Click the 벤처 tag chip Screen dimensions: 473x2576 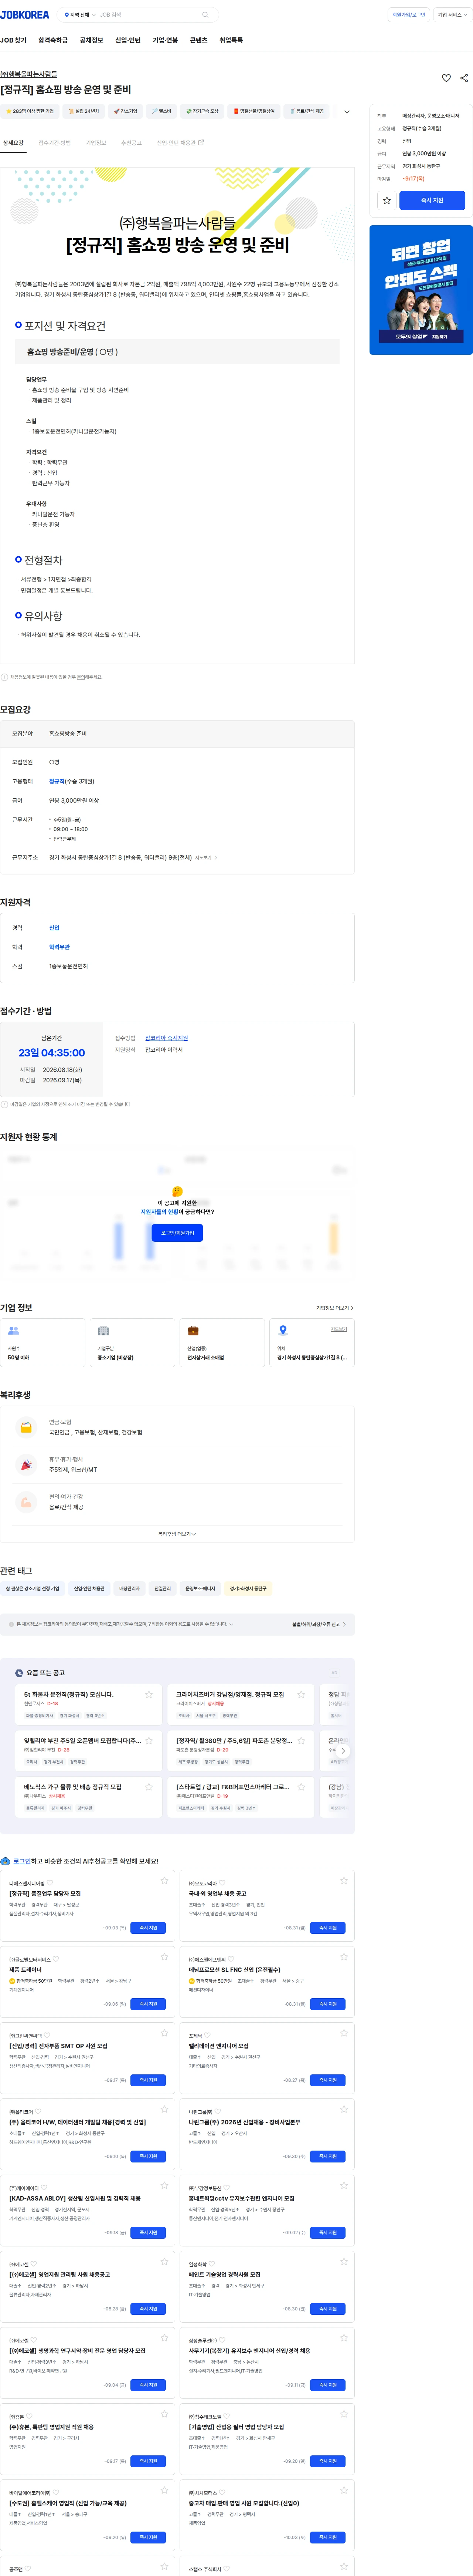pos(162,111)
